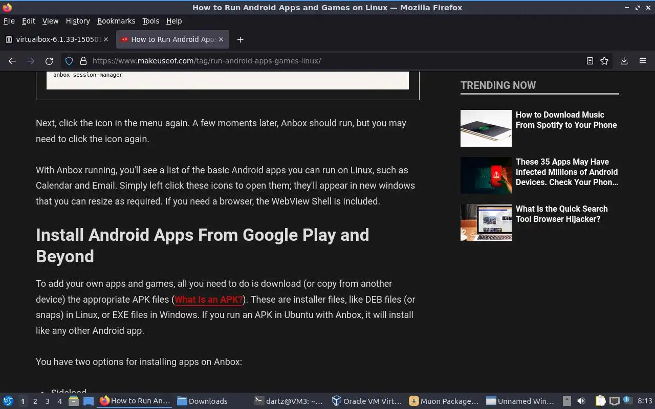Switch to workspace 1 in pager
This screenshot has height=409, width=655.
click(23, 401)
